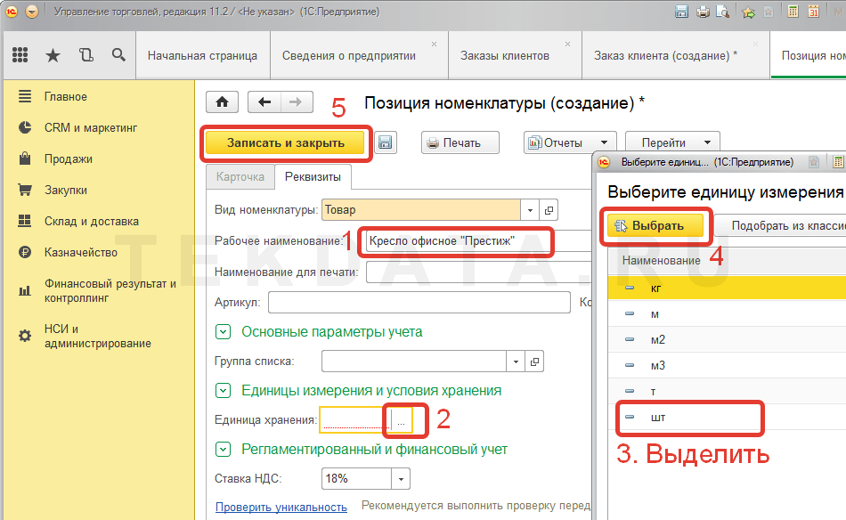Open the Отчеты dropdown button

click(570, 143)
